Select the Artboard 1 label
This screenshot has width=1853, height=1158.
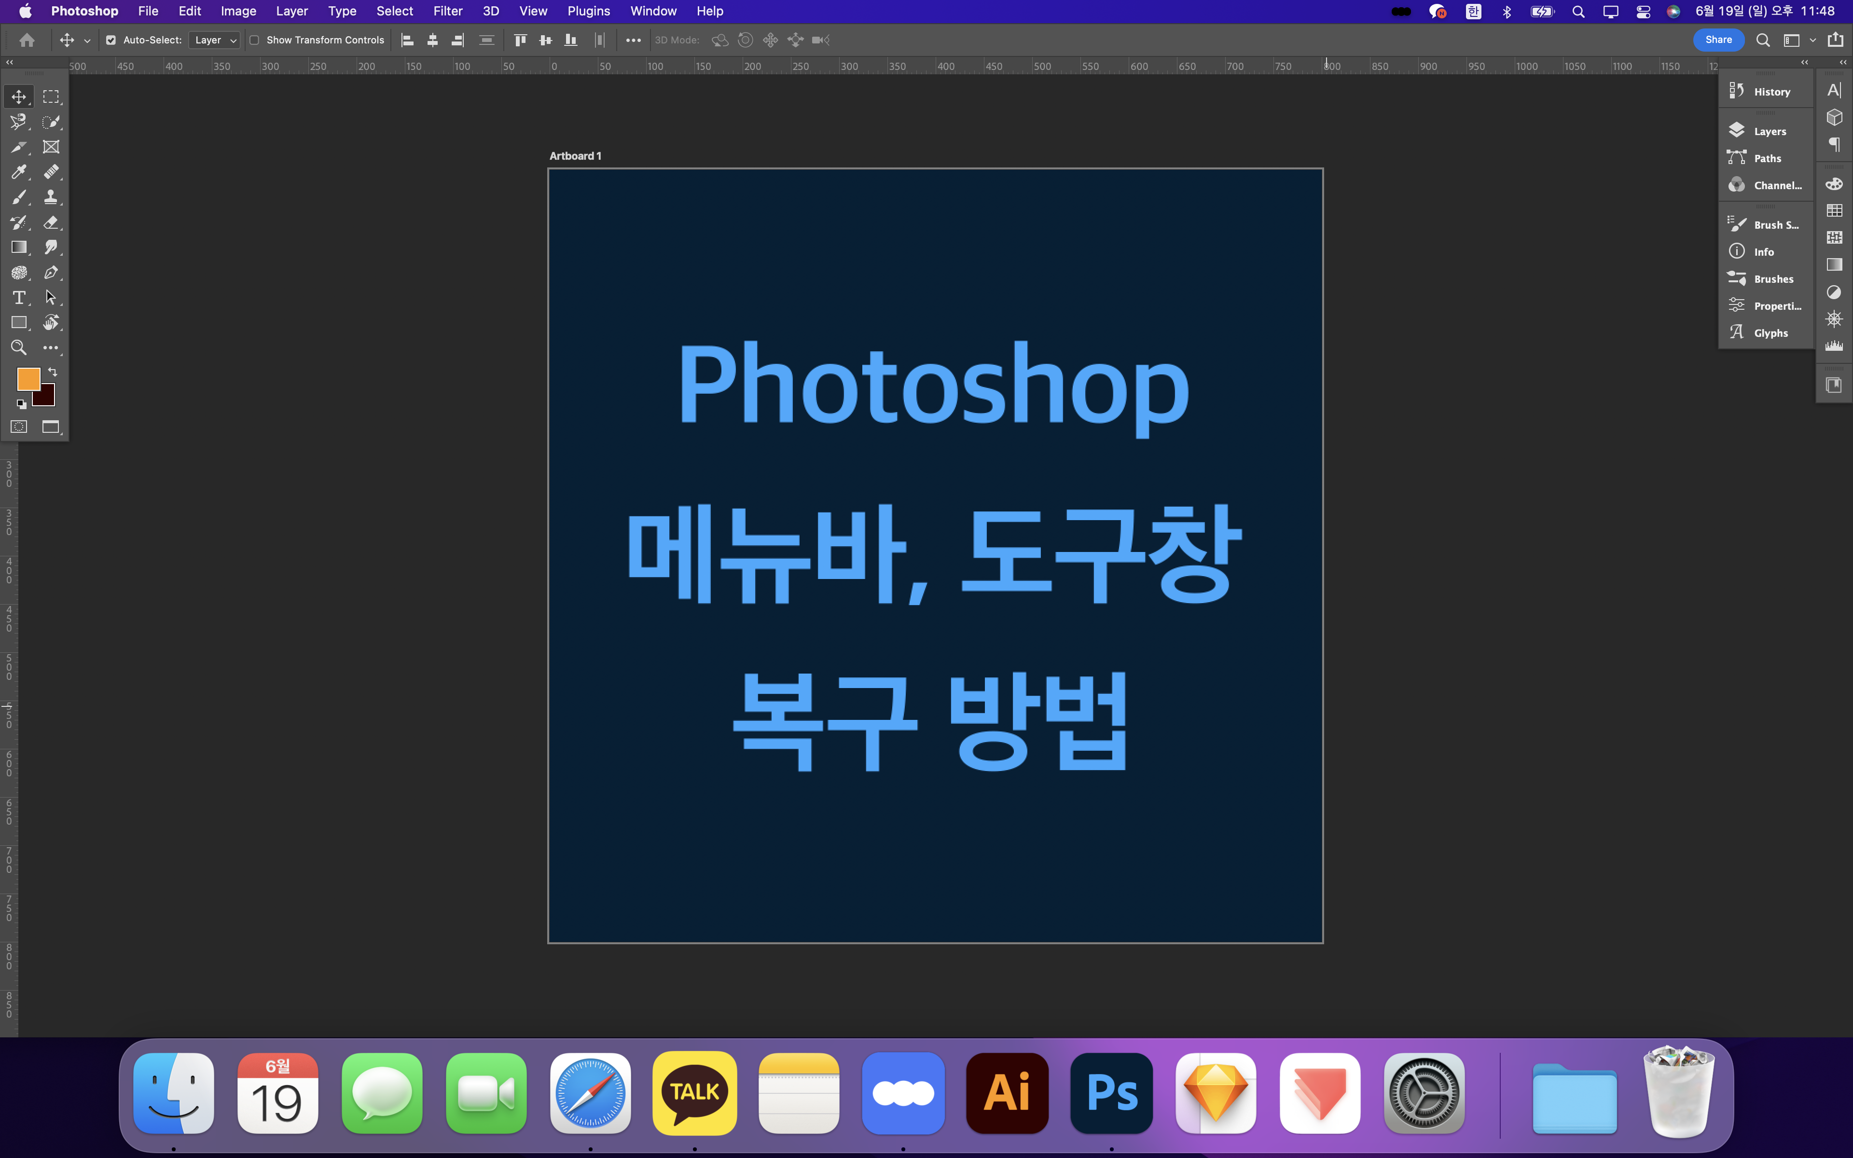[575, 156]
